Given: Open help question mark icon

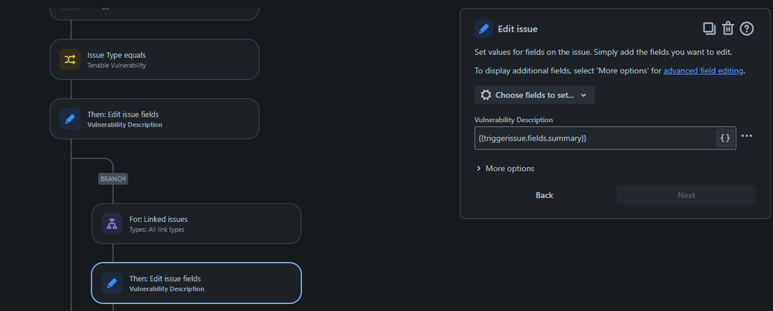Looking at the screenshot, I should [747, 29].
